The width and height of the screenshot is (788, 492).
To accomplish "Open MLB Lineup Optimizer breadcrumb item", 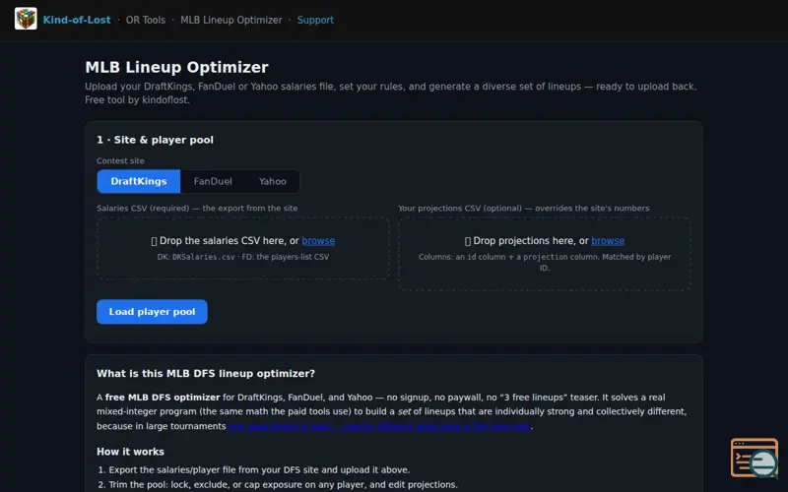I will [x=231, y=20].
